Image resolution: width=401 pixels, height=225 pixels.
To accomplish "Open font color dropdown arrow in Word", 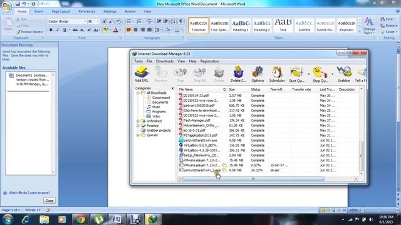I will point(120,30).
